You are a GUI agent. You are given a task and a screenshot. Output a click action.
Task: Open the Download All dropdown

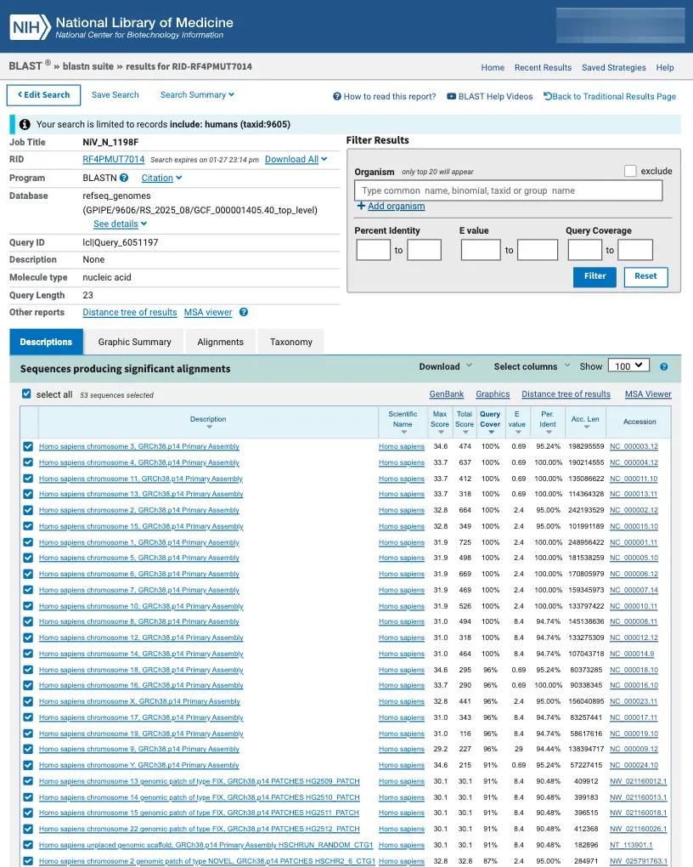(x=296, y=159)
